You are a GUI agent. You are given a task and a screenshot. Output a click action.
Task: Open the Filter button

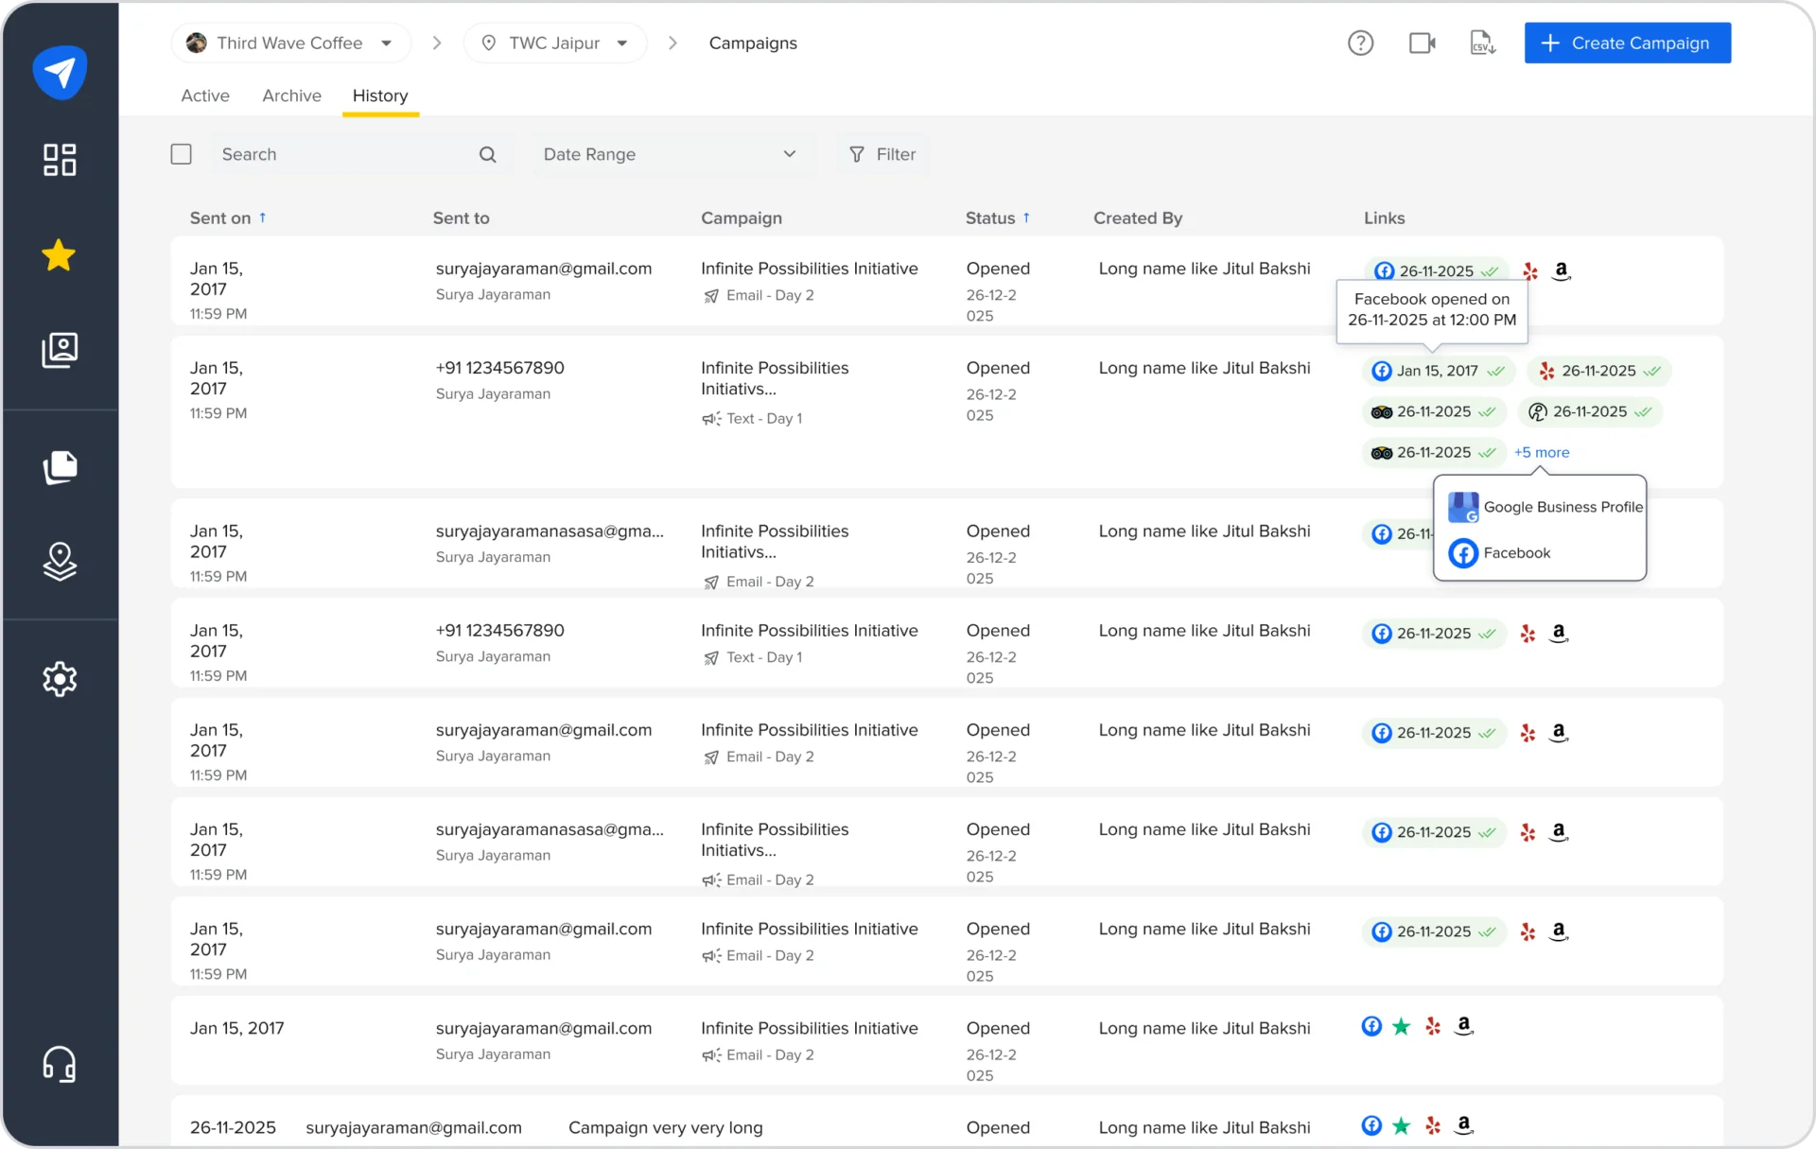point(882,154)
